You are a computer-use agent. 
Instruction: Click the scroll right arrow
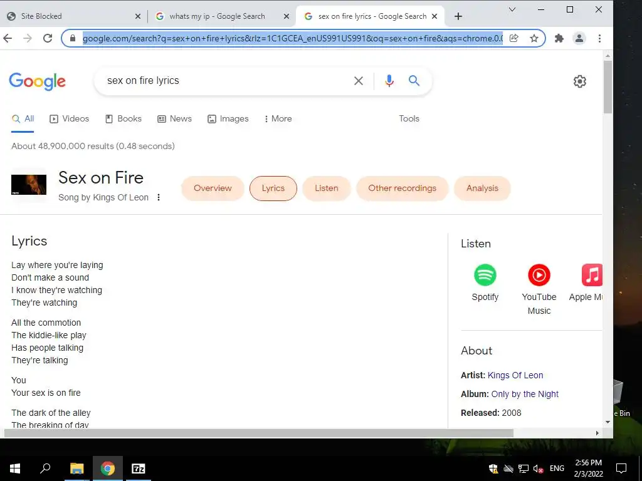597,433
